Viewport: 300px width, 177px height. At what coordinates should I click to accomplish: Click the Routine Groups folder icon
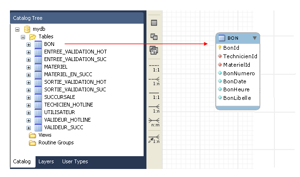click(x=32, y=143)
